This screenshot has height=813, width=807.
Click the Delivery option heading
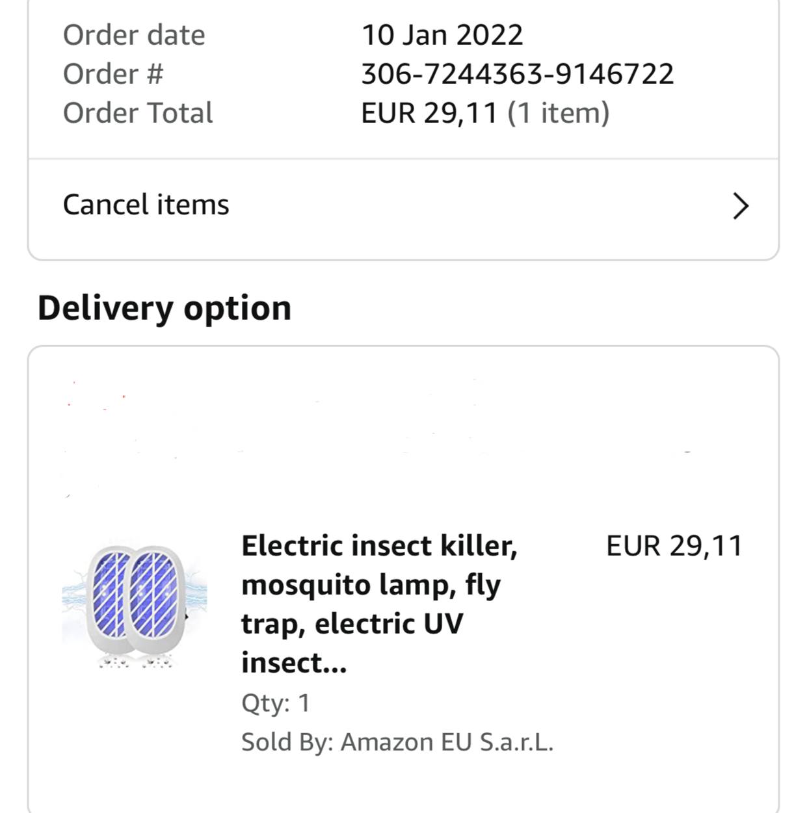165,308
